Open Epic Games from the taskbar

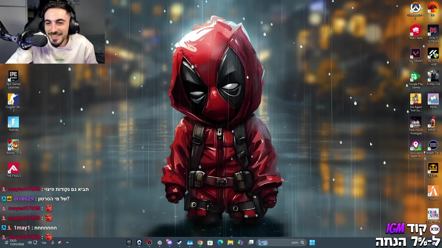point(129,242)
